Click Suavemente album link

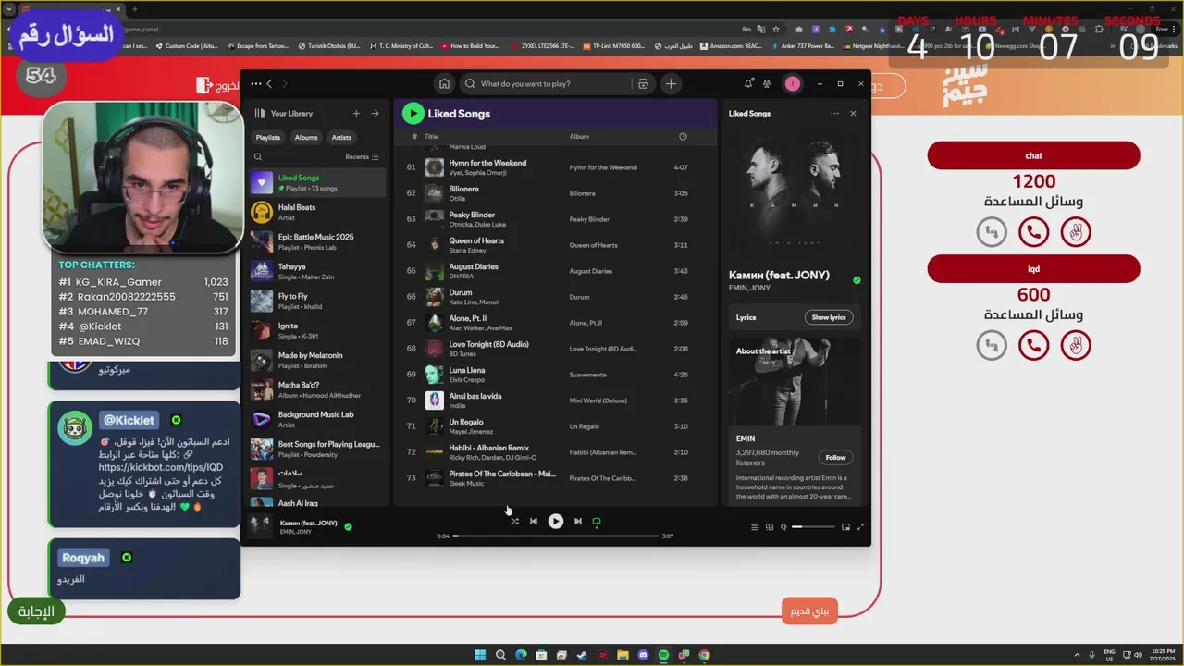588,375
